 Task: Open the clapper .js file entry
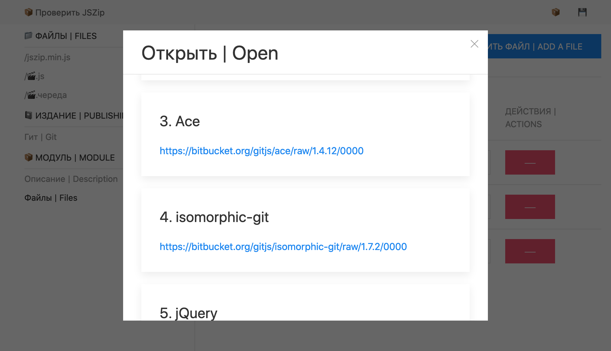[x=35, y=76]
